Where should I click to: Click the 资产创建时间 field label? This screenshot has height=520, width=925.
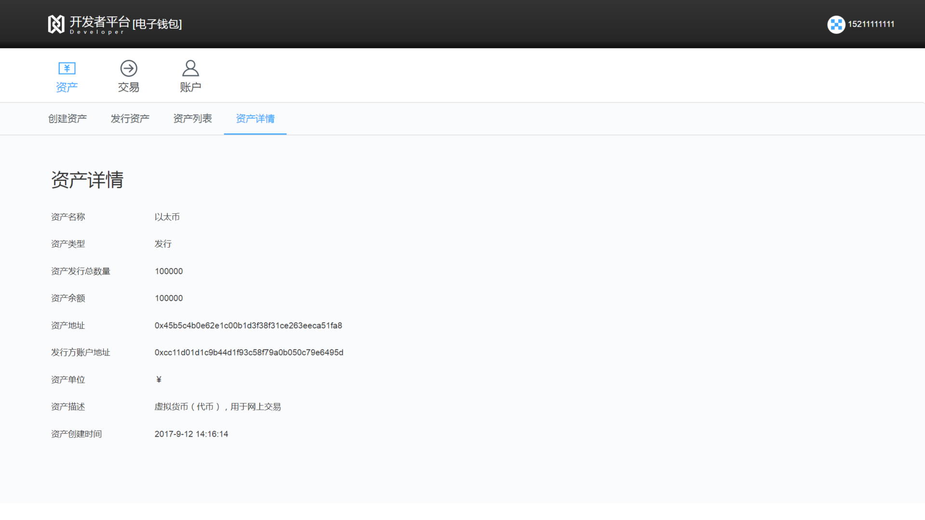[x=76, y=434]
